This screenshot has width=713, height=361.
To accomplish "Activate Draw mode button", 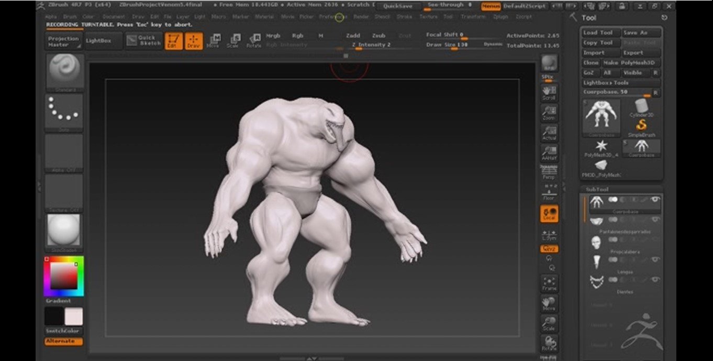I will point(194,41).
